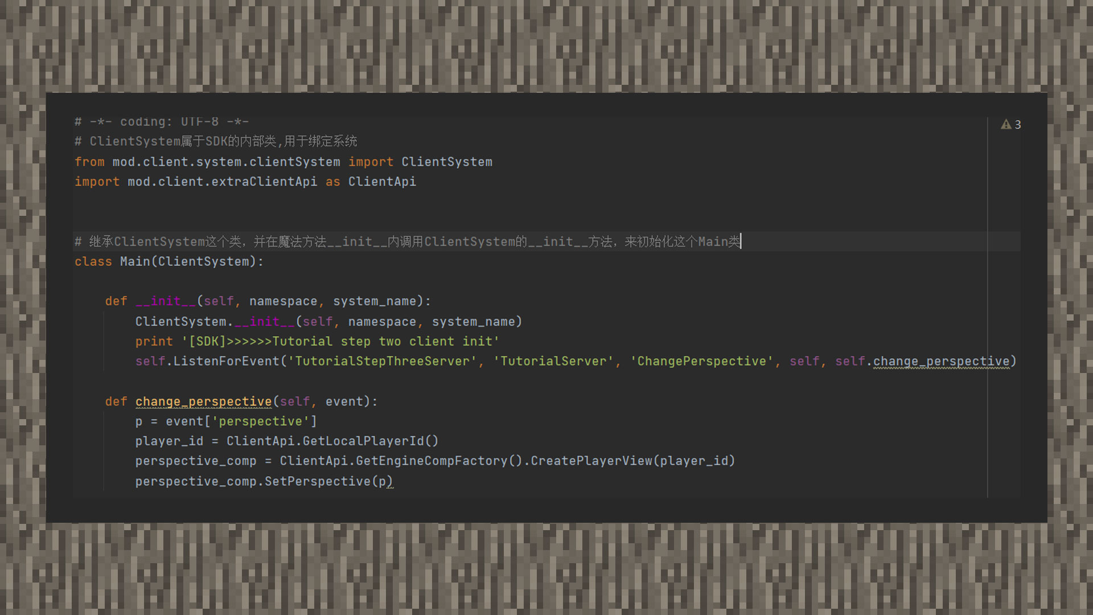The image size is (1093, 615).
Task: Click 'ListenForEvent' method call
Action: point(226,361)
